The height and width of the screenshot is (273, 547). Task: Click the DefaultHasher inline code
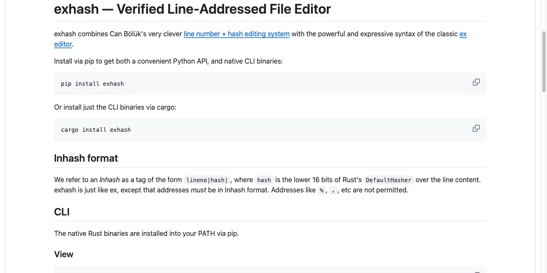click(388, 180)
